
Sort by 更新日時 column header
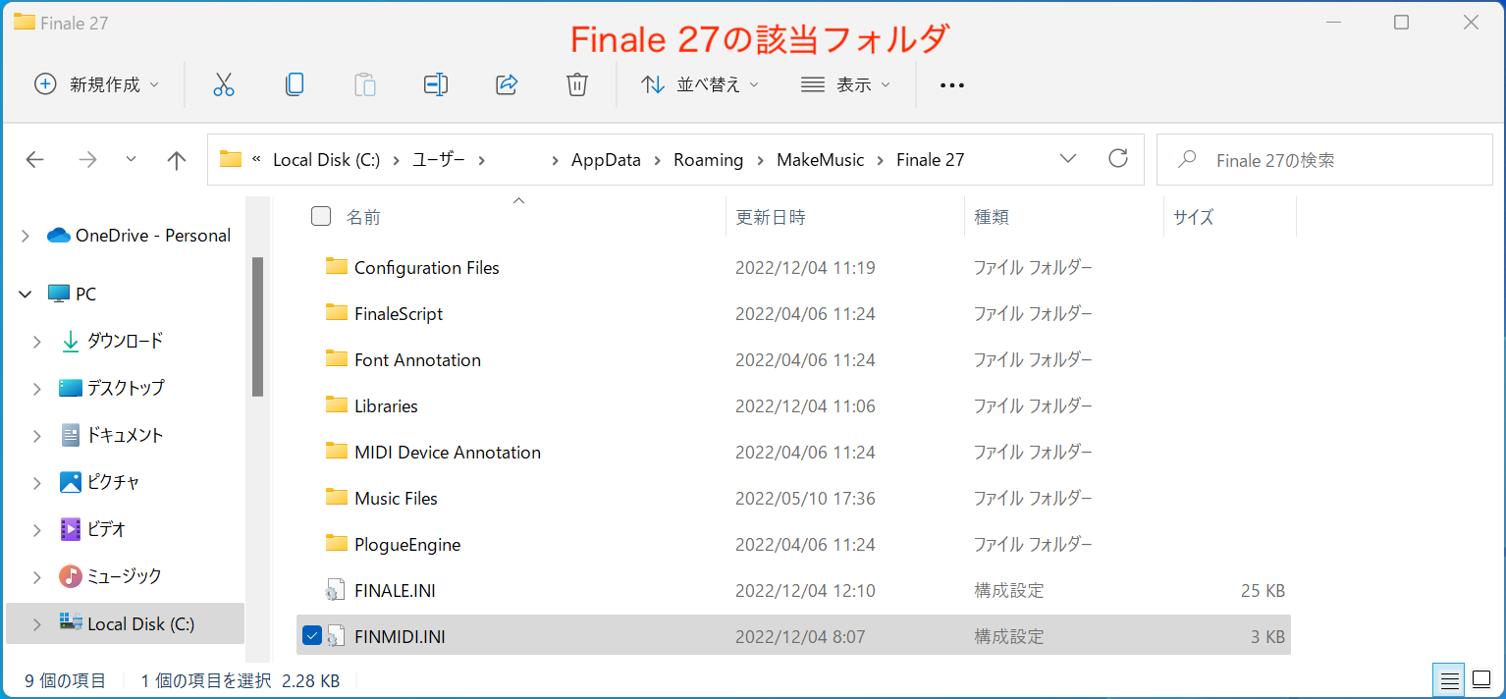point(771,217)
